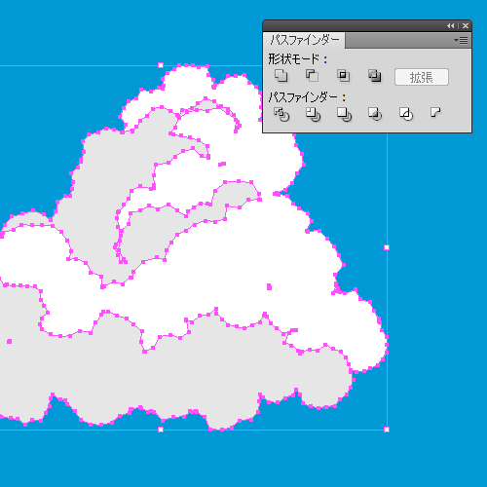Close the Pathfinder panel
487x487 pixels.
pos(466,25)
